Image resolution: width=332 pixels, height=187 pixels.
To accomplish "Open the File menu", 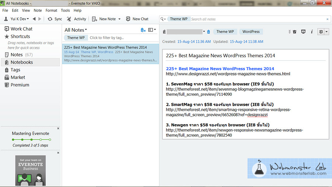I will [5, 10].
